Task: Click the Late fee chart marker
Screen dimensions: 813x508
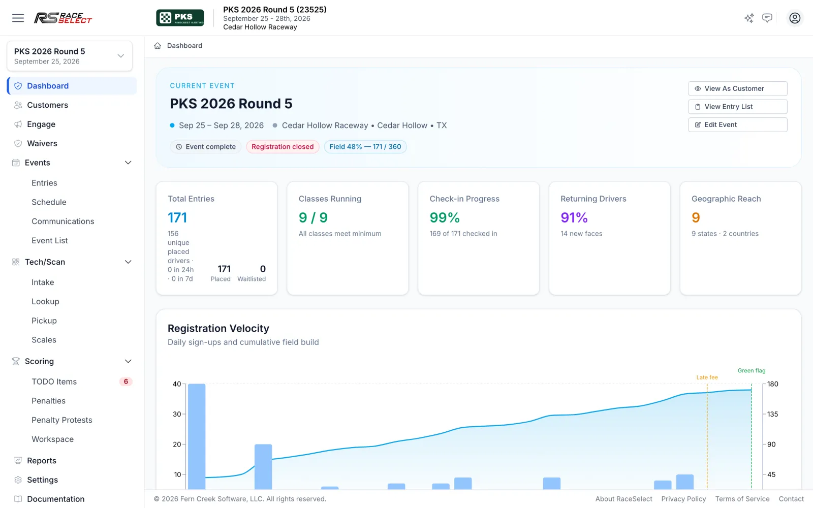Action: pyautogui.click(x=707, y=377)
